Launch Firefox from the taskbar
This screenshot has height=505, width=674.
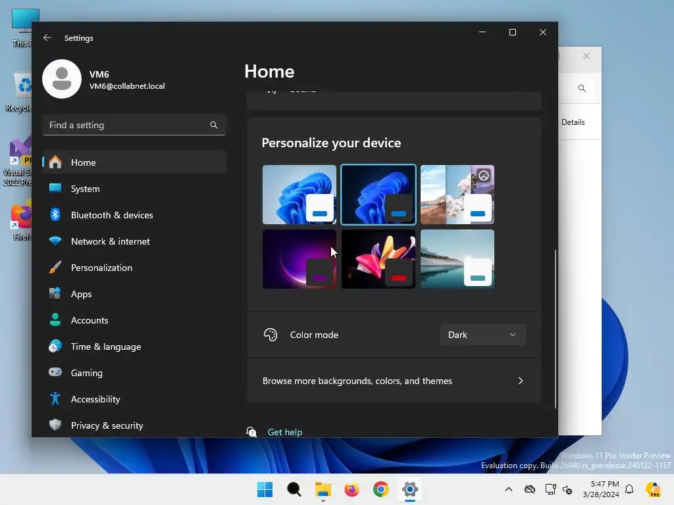(351, 489)
